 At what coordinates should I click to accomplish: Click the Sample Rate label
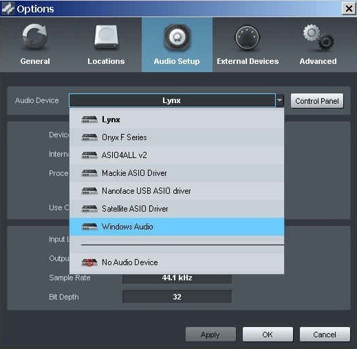coord(69,278)
